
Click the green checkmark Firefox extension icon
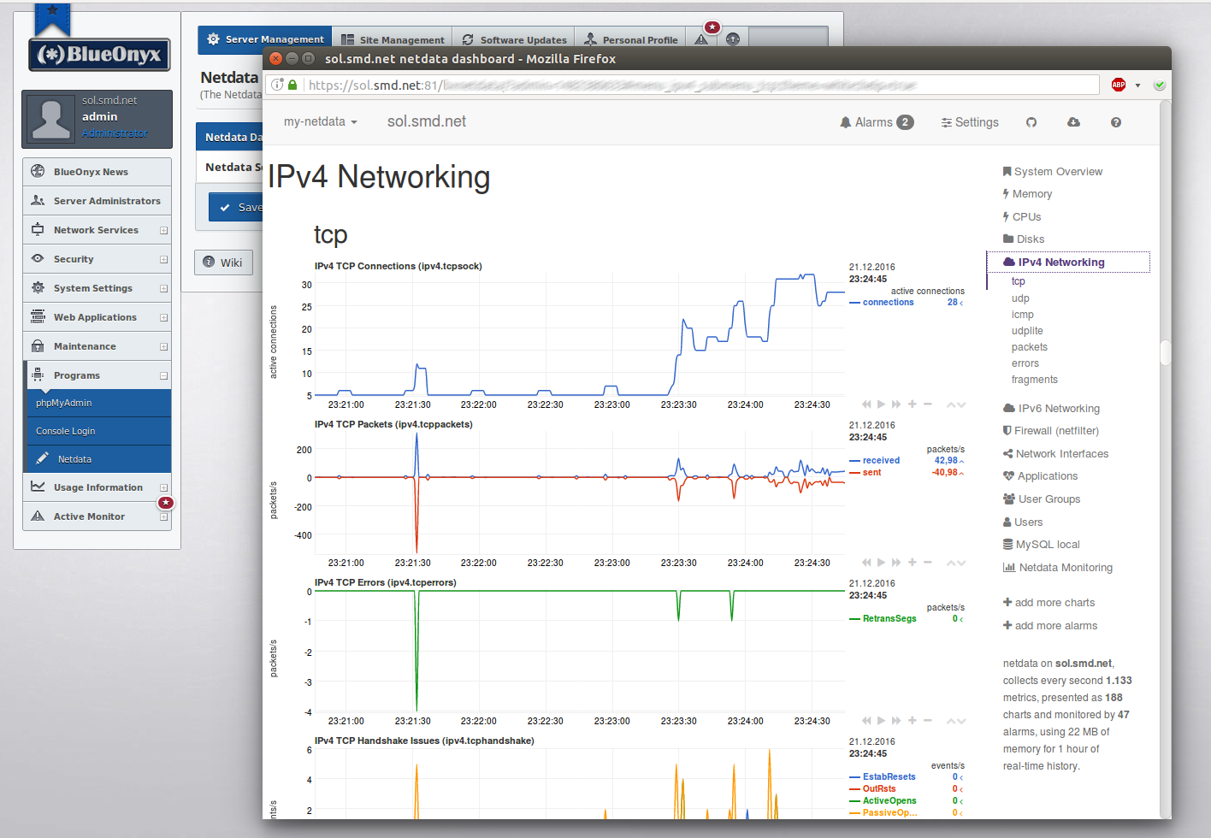click(1159, 85)
